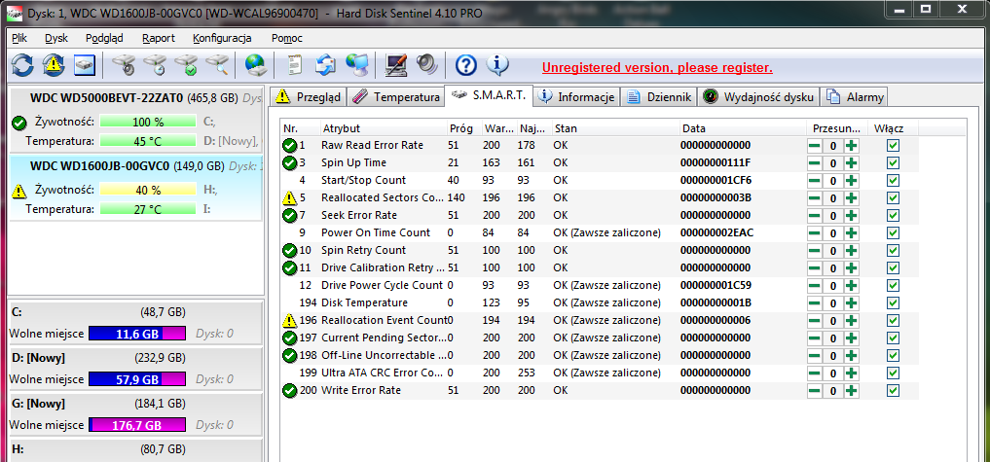
Task: Click the disk with magnifying glass icon
Action: (x=216, y=64)
